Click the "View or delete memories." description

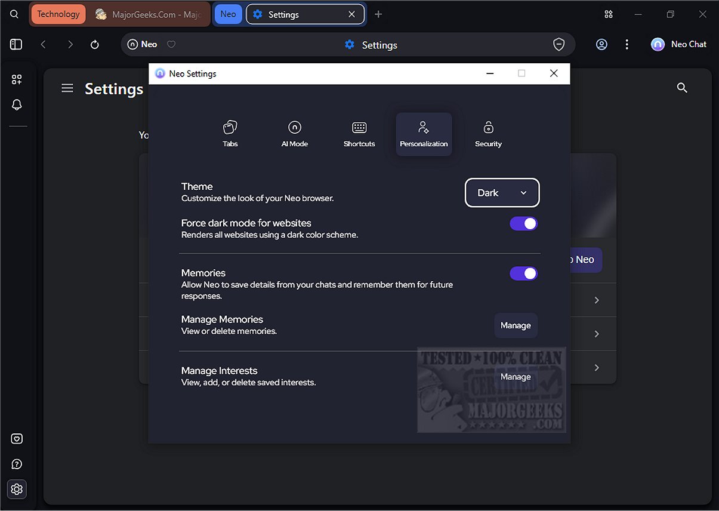pyautogui.click(x=229, y=331)
